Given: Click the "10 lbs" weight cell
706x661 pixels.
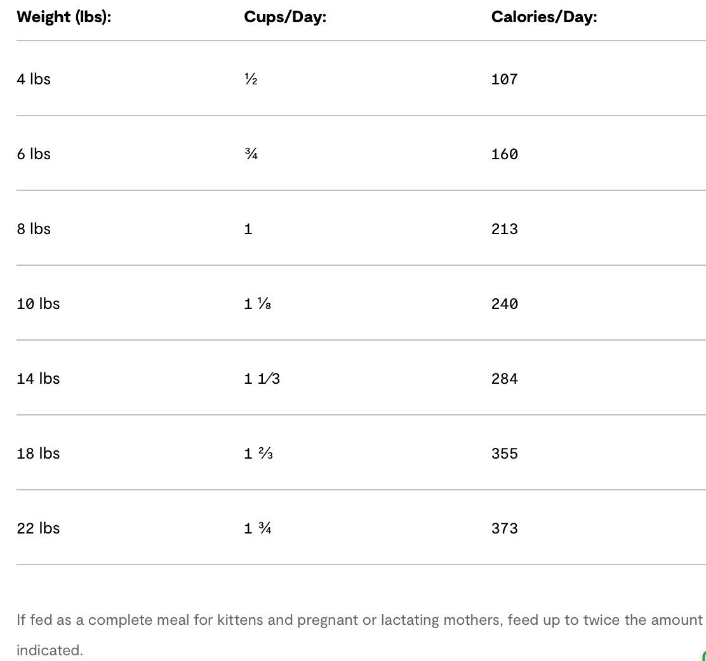Looking at the screenshot, I should [38, 304].
